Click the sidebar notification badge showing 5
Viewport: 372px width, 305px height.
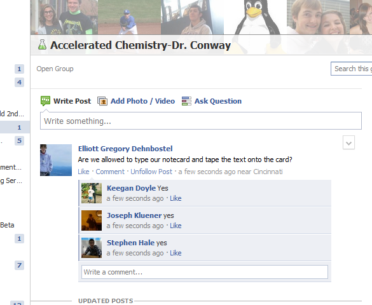(x=19, y=140)
